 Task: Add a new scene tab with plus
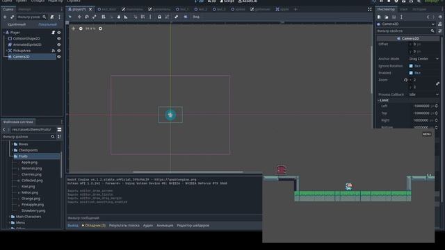point(296,9)
